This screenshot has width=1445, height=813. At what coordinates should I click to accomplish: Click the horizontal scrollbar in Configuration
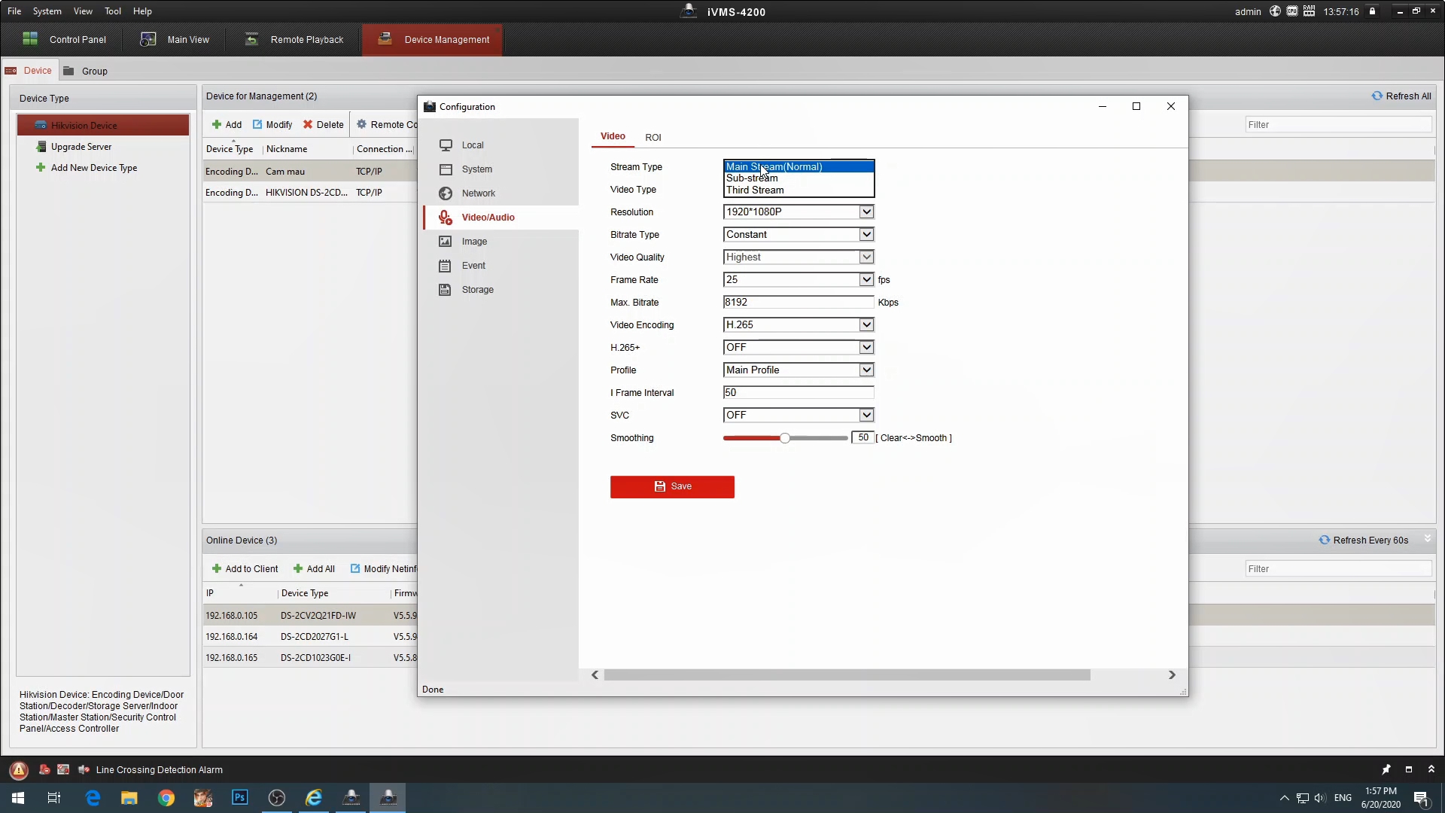pos(847,675)
